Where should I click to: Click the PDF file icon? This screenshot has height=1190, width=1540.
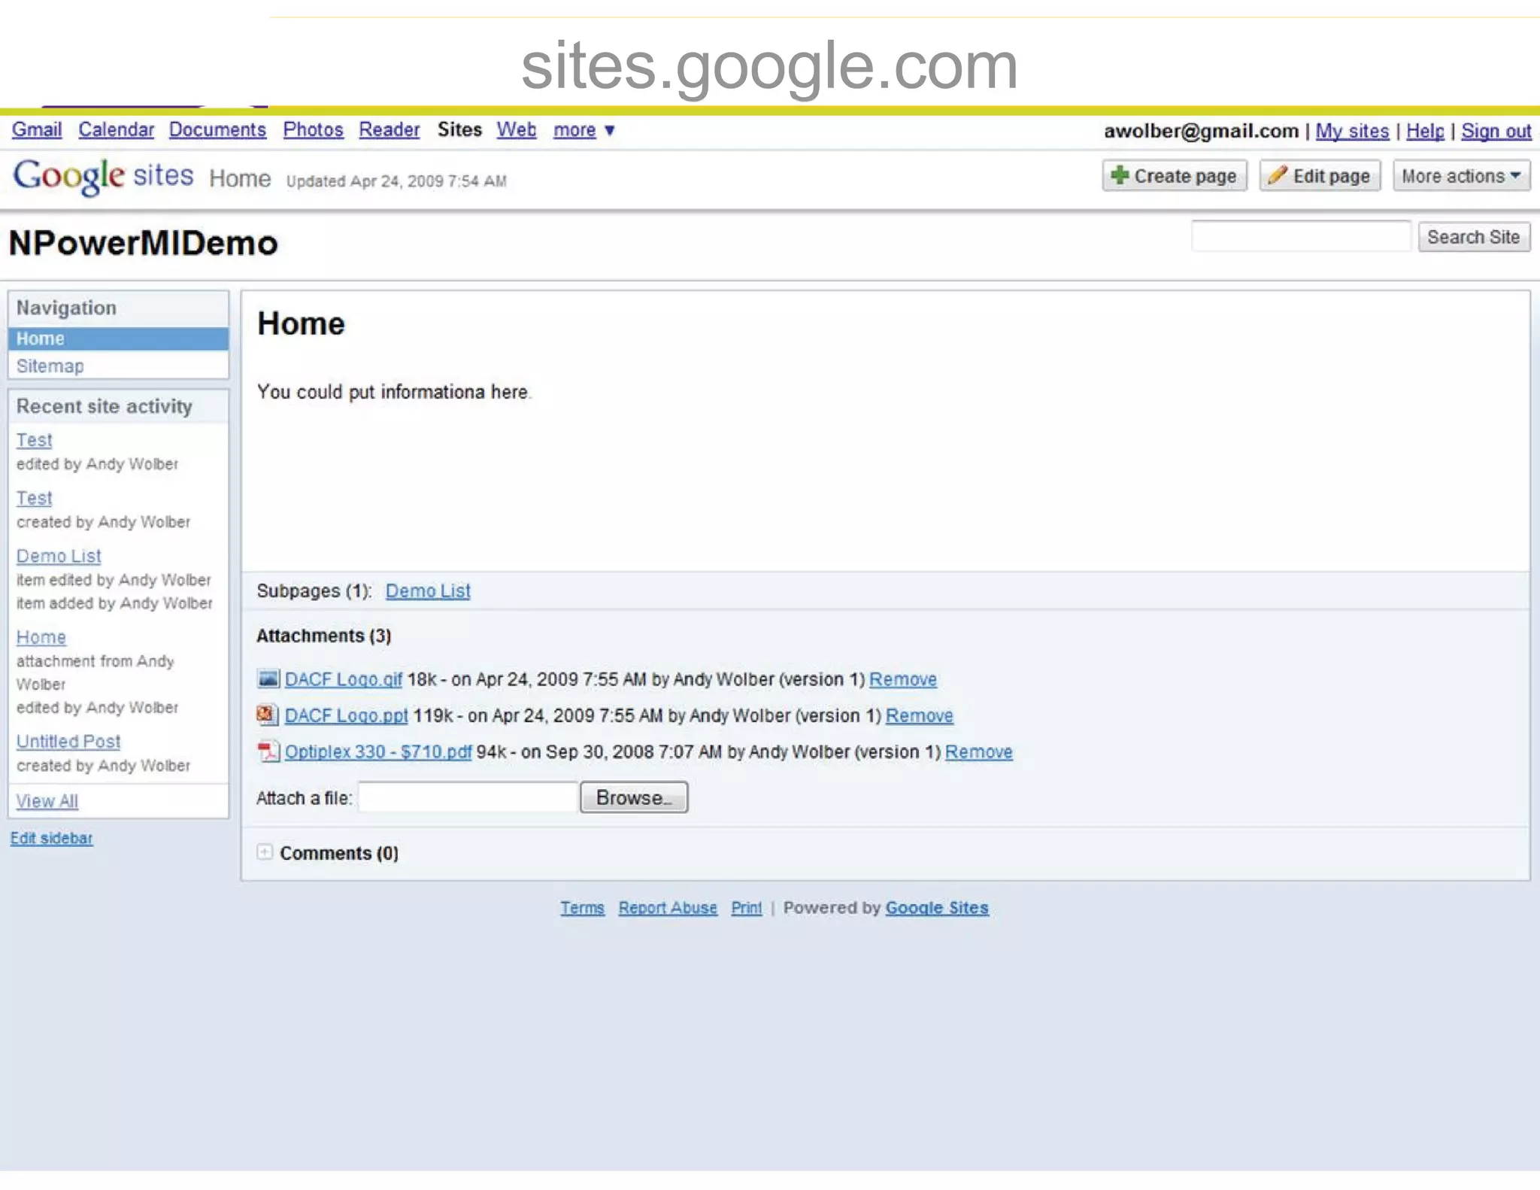(x=268, y=751)
